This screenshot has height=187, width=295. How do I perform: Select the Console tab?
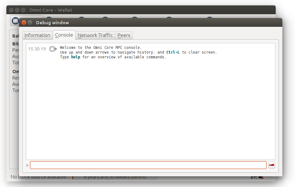(64, 35)
